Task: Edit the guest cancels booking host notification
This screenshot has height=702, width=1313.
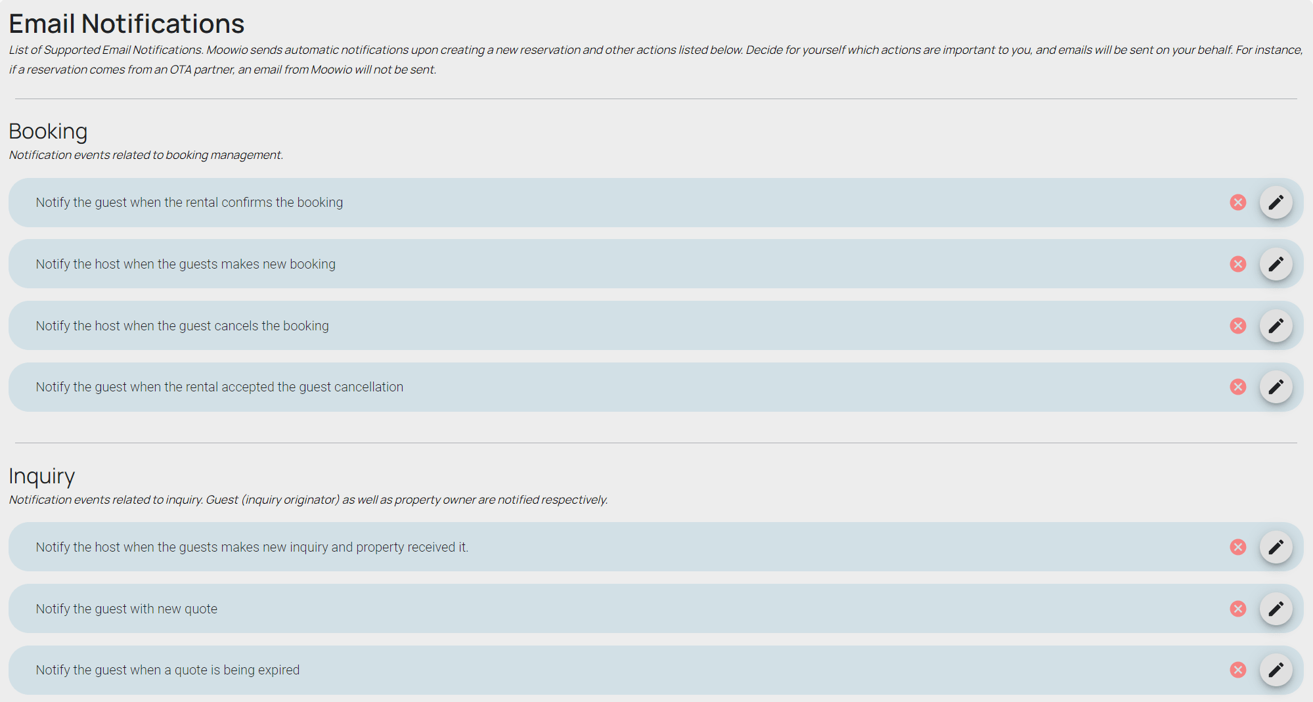Action: click(1276, 326)
